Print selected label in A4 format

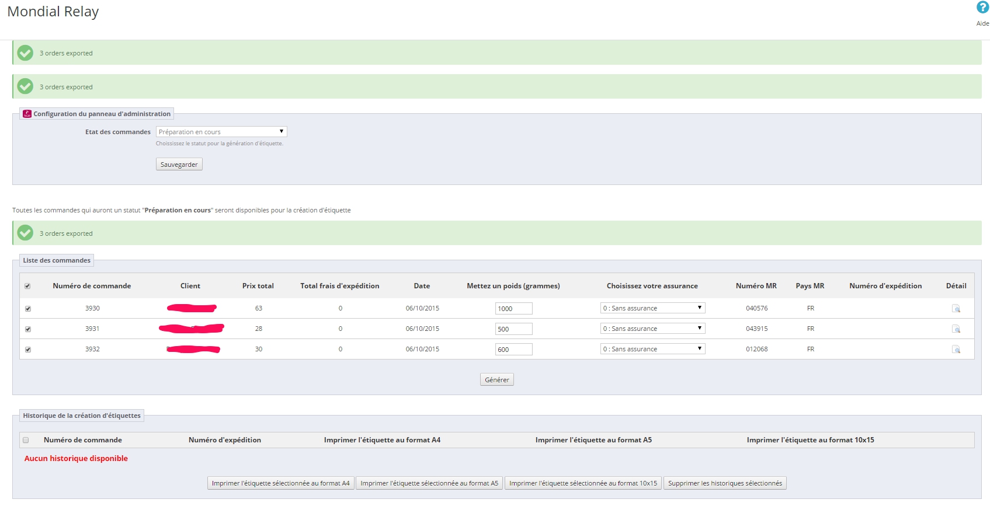point(281,483)
